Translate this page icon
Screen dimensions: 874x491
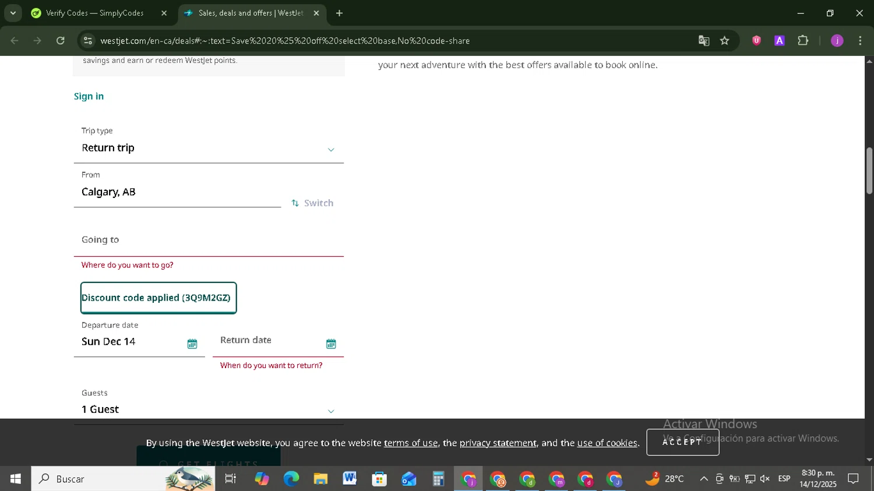[x=704, y=41]
